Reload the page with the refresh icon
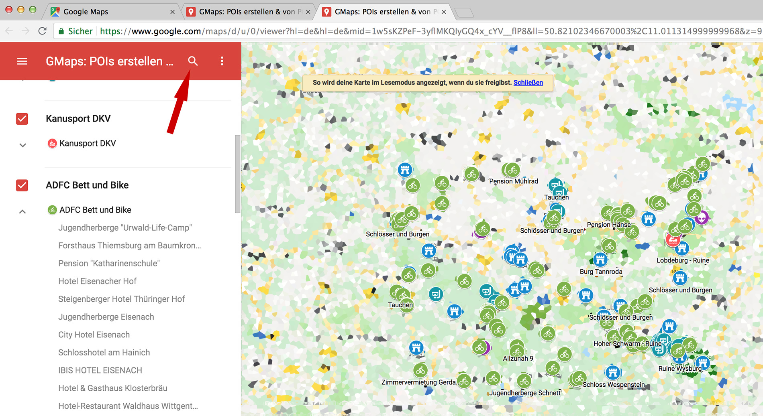Screen dimensions: 763x416 point(43,31)
